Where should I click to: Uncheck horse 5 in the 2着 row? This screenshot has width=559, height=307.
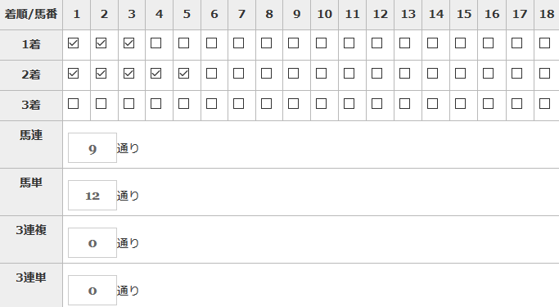183,74
